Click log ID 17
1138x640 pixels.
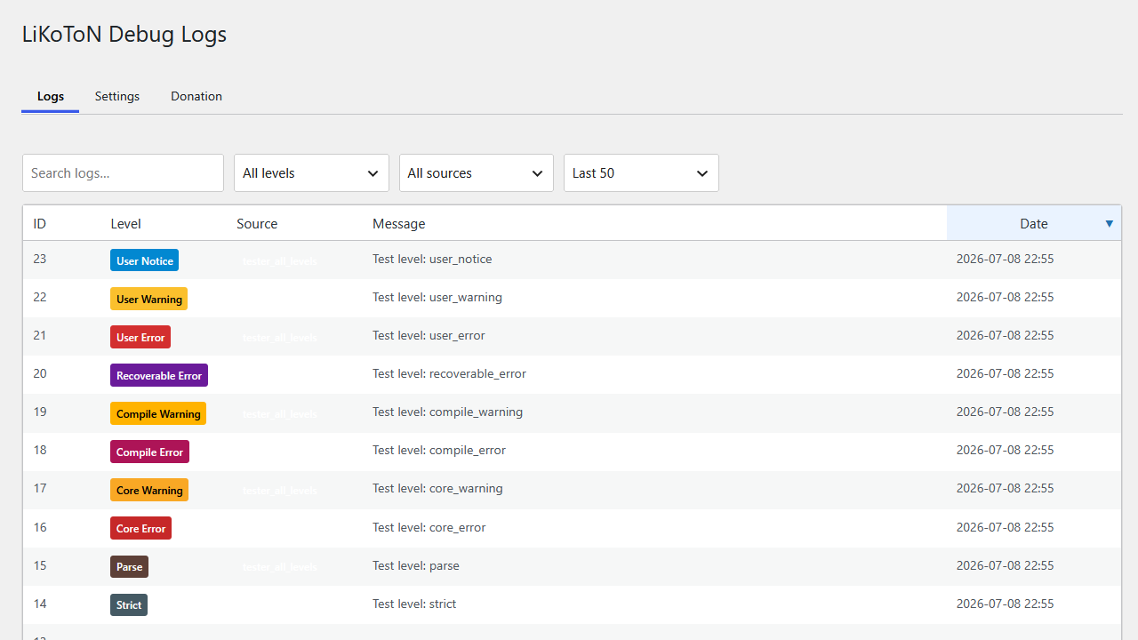pyautogui.click(x=40, y=489)
